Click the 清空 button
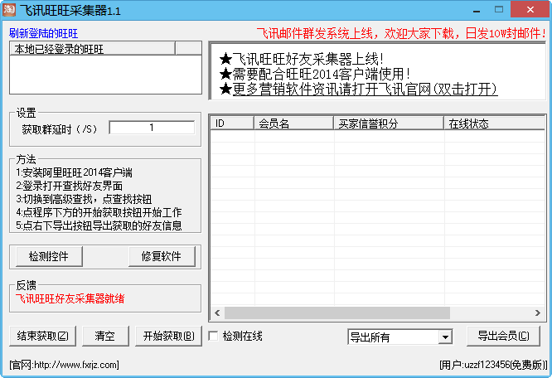This screenshot has height=378, width=552. (x=105, y=336)
